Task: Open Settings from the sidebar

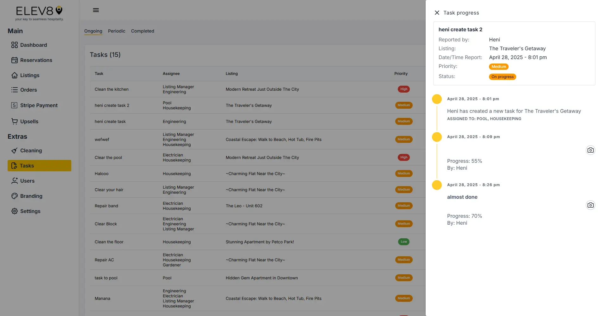Action: click(30, 211)
